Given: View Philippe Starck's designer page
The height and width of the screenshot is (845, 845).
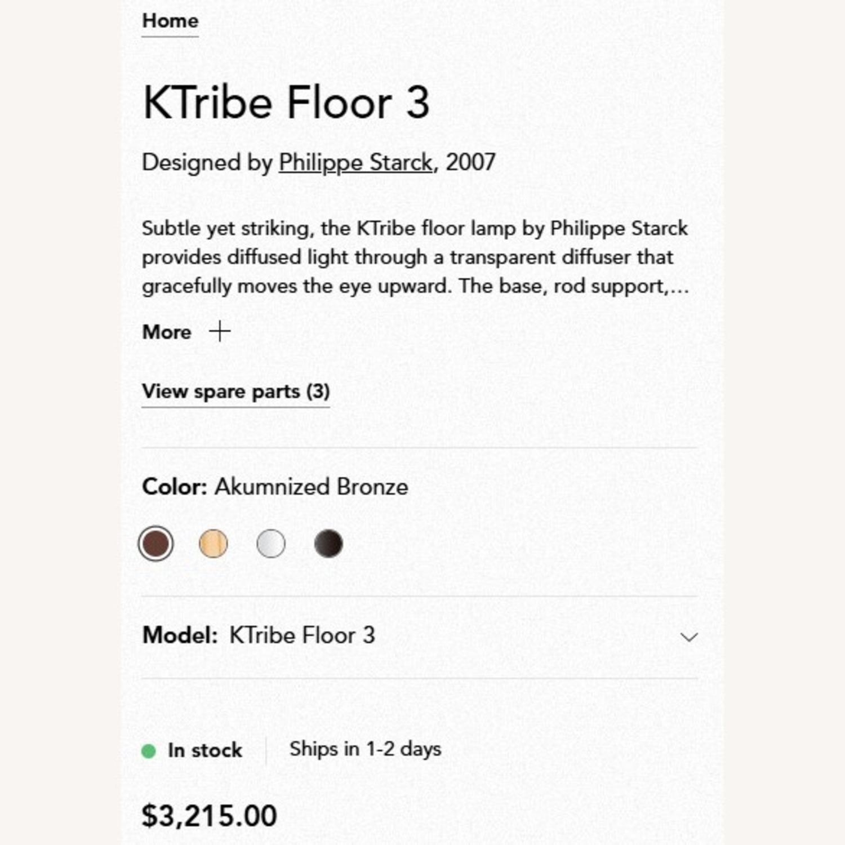Looking at the screenshot, I should tap(355, 162).
